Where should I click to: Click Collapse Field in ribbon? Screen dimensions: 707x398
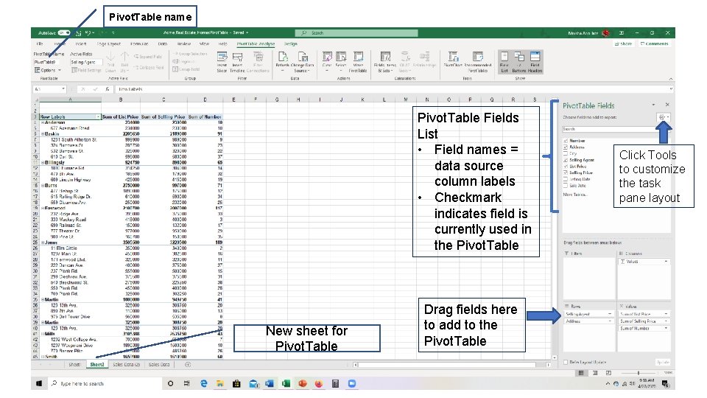click(x=148, y=67)
